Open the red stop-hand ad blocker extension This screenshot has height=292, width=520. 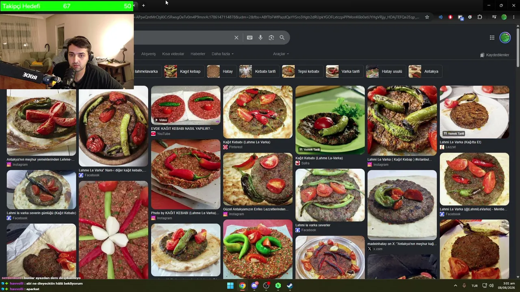click(x=451, y=17)
